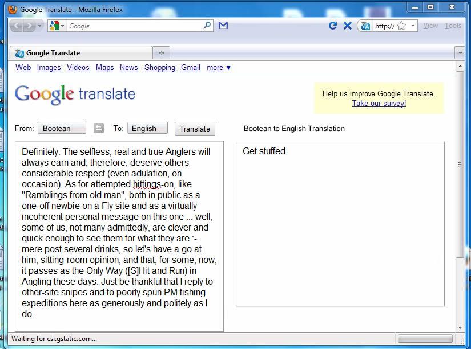Click the browser Forward arrow button
The image size is (471, 349).
[29, 26]
